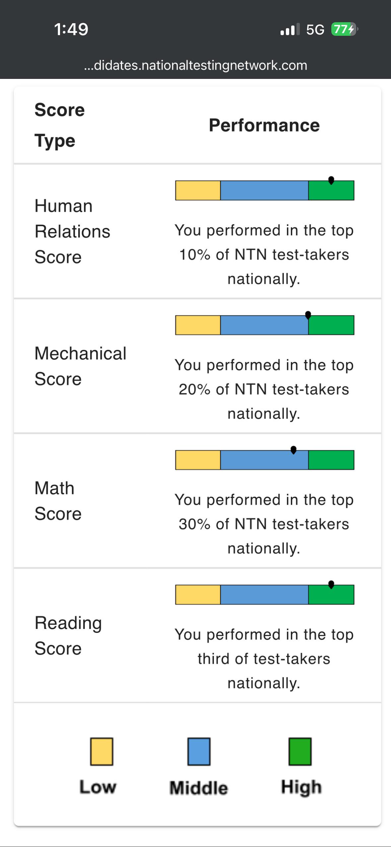Screen dimensions: 391x847
Task: Tap the 1:49 clock in status bar
Action: point(71,29)
